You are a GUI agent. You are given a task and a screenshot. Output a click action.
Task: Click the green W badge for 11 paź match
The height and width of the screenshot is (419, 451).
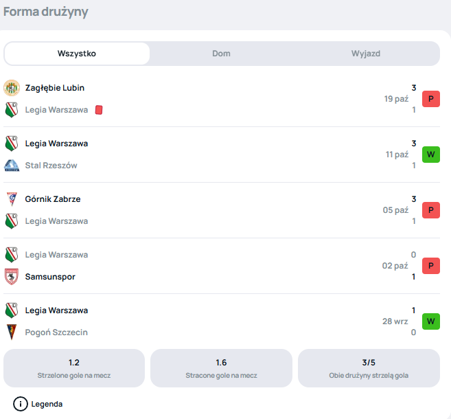[x=431, y=155]
